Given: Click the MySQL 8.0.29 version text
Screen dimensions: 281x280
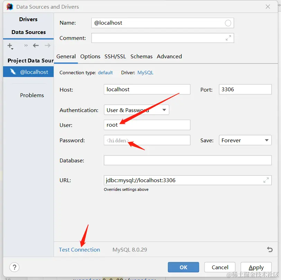Looking at the screenshot, I should [x=130, y=249].
